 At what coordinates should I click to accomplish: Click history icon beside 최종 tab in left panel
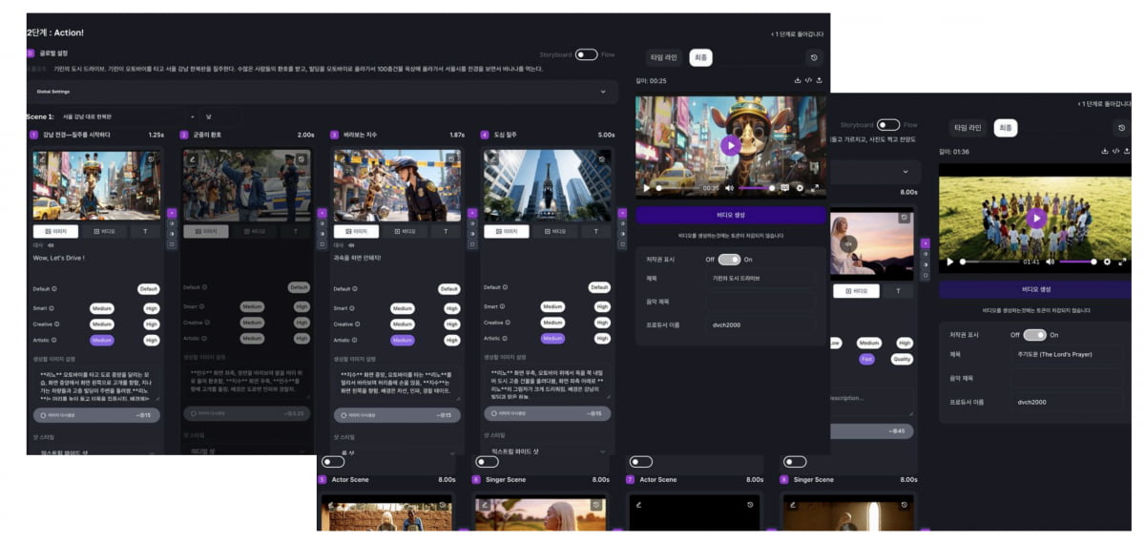(812, 58)
